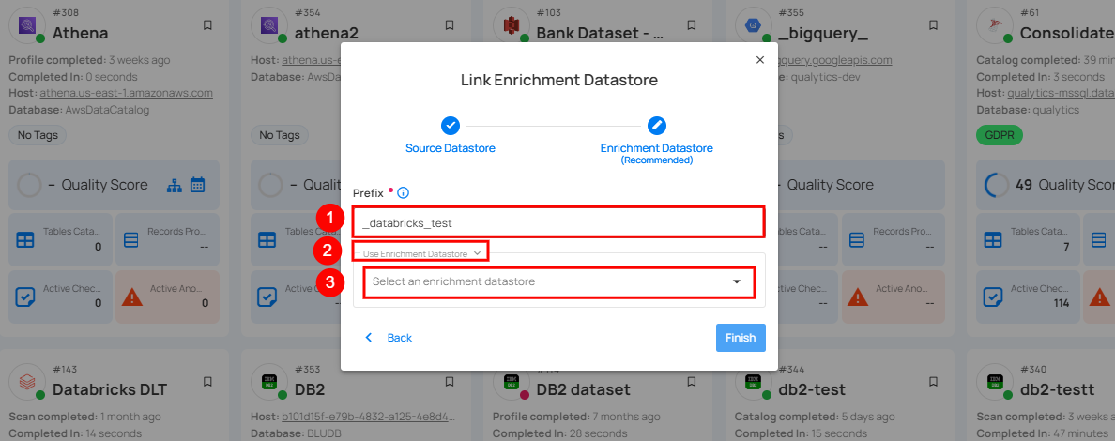The image size is (1115, 441).
Task: Bookmark the Athena datastore card
Action: [207, 24]
